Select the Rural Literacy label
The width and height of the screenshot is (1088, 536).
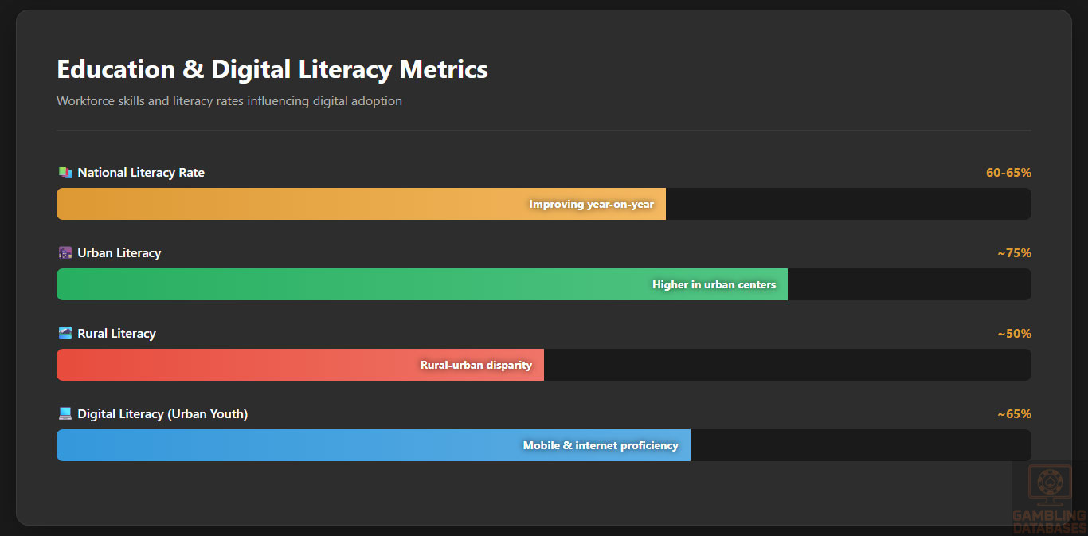pos(116,334)
